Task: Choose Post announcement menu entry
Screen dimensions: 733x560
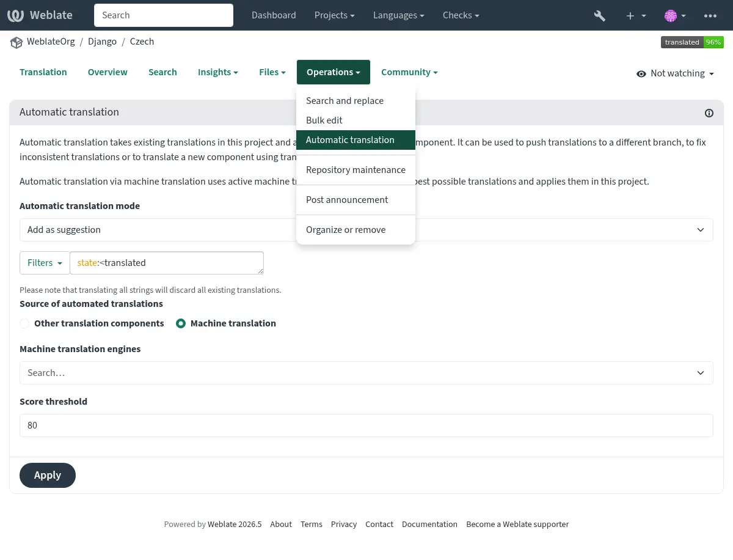Action: pyautogui.click(x=356, y=200)
